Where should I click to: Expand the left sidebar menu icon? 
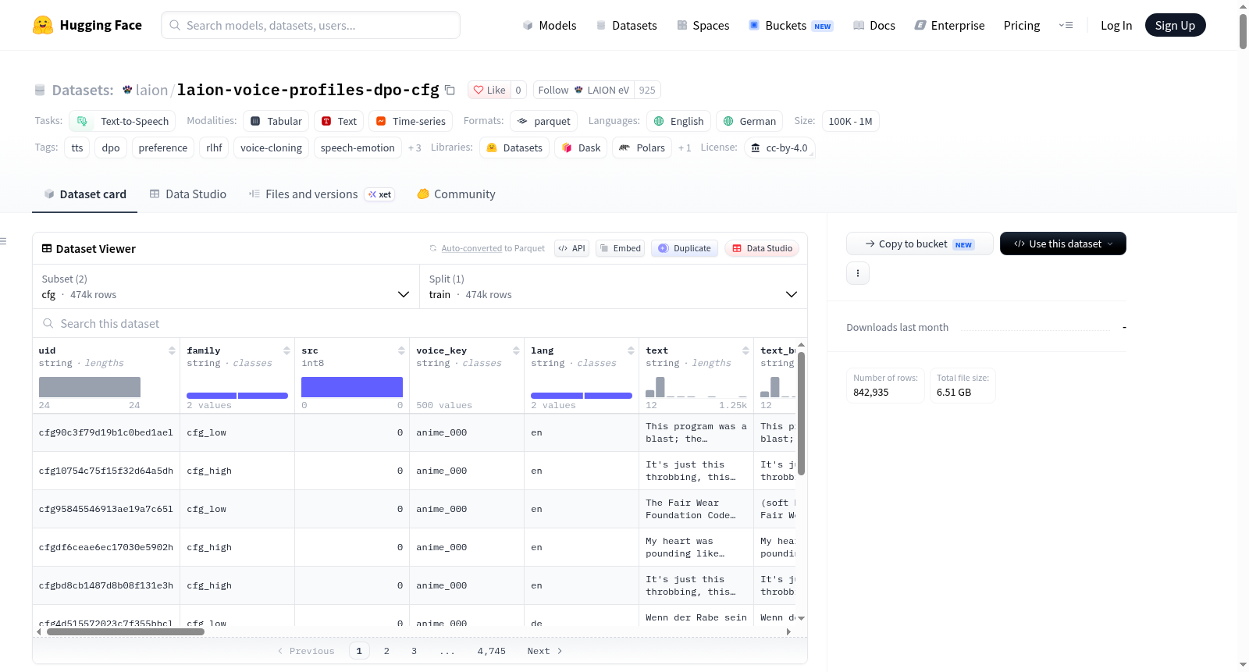coord(4,241)
